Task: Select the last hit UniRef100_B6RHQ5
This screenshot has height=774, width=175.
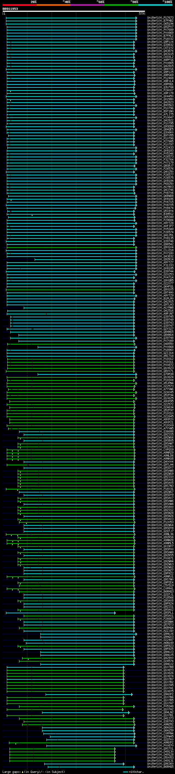Action: point(160,767)
